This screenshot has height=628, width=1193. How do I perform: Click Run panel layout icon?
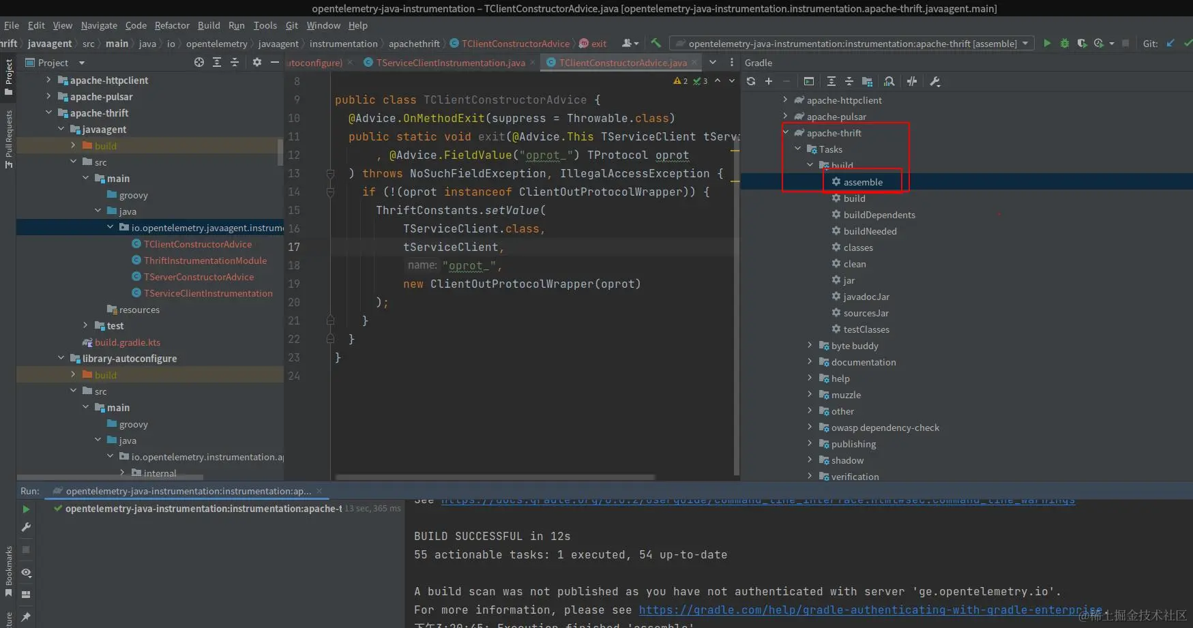click(x=26, y=595)
